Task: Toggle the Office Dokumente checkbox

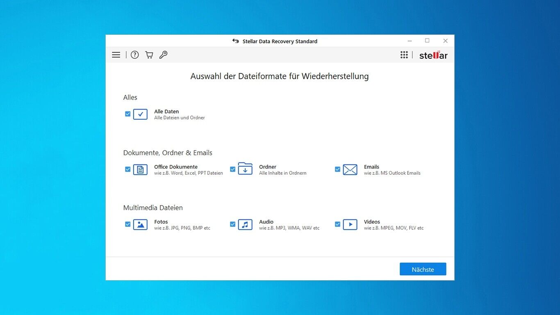Action: 128,169
